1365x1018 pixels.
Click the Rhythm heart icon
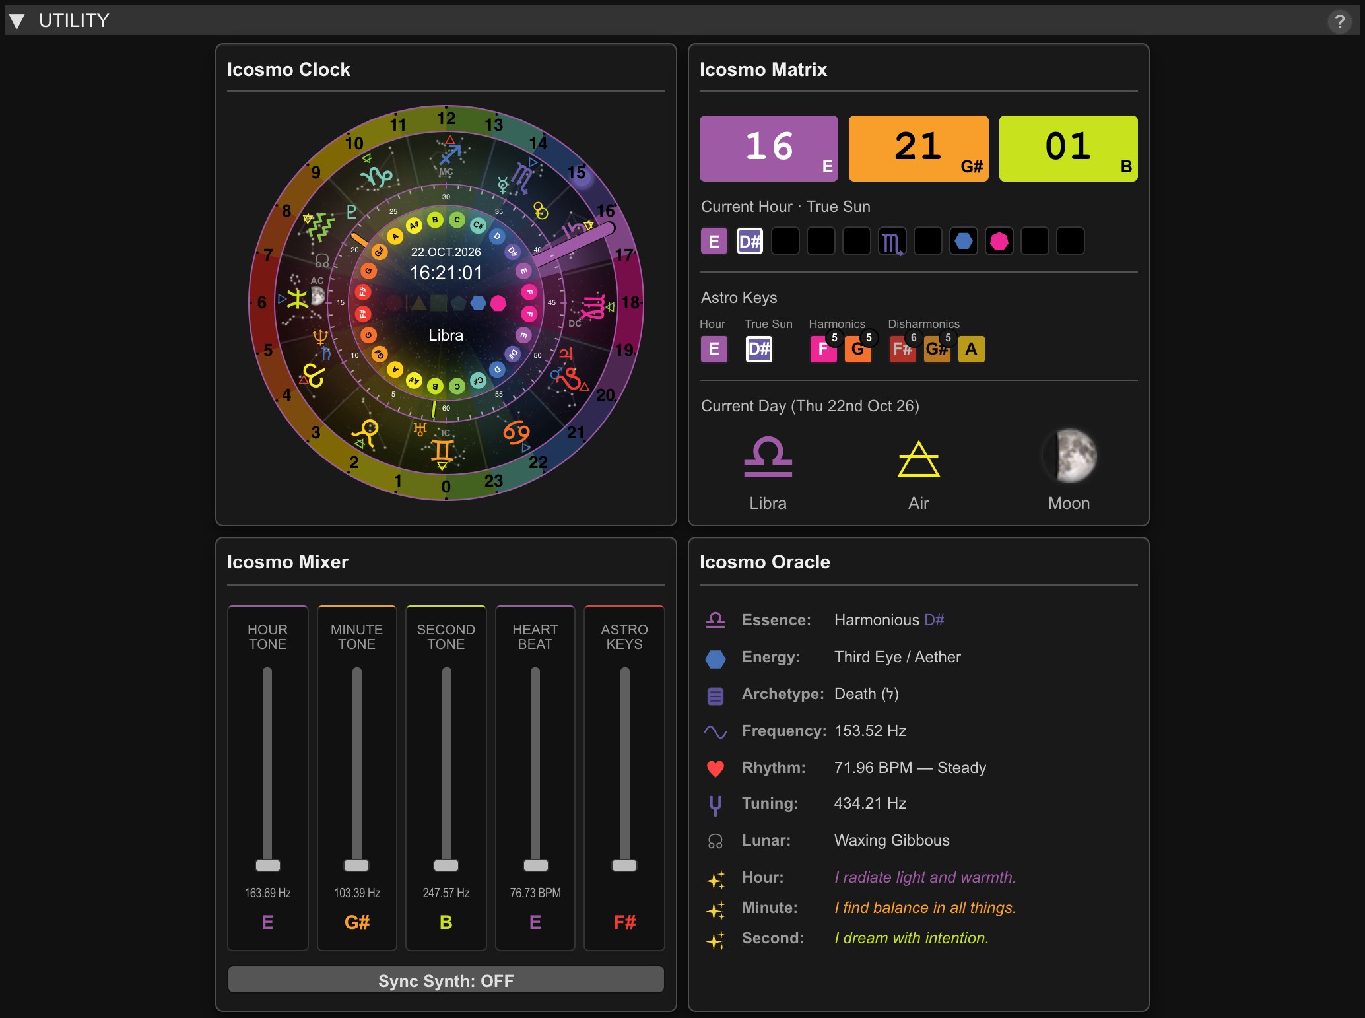coord(716,768)
